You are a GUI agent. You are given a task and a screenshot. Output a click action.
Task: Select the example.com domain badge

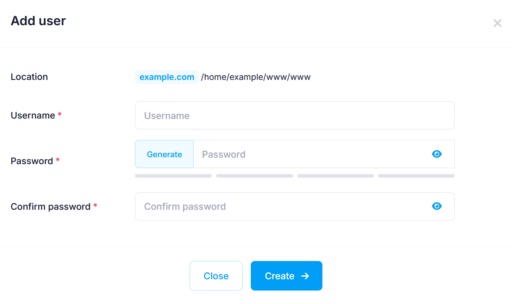pyautogui.click(x=167, y=77)
